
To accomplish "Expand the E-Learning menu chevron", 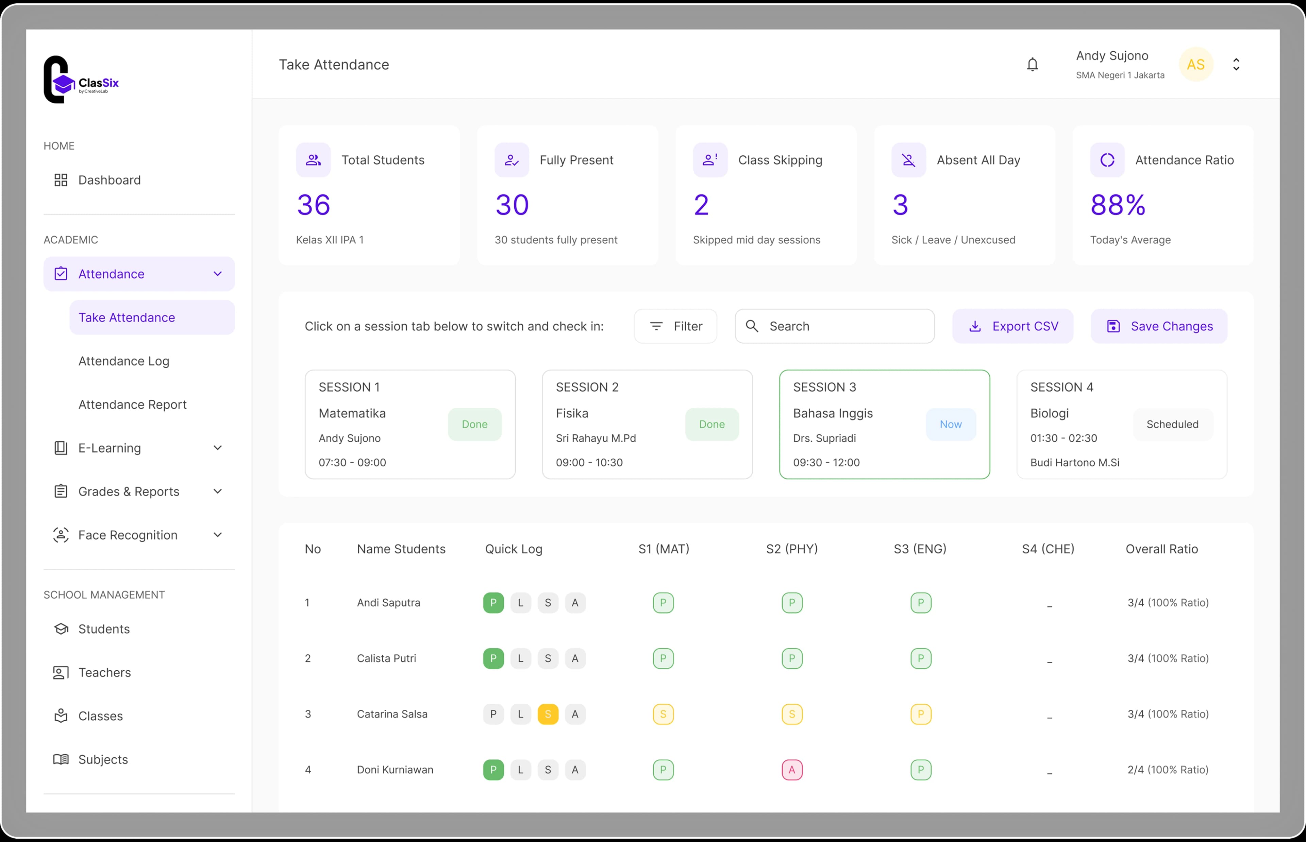I will (218, 448).
